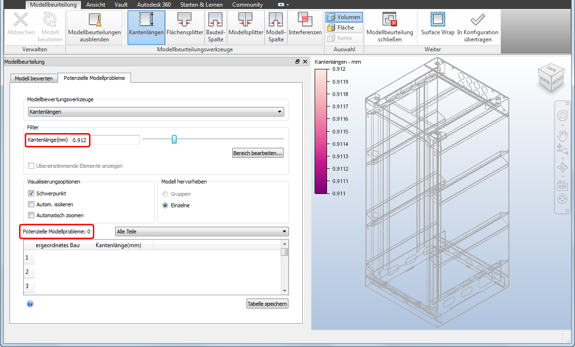Click the Kantenlängen color legend bar
This screenshot has width=575, height=347.
pyautogui.click(x=321, y=131)
